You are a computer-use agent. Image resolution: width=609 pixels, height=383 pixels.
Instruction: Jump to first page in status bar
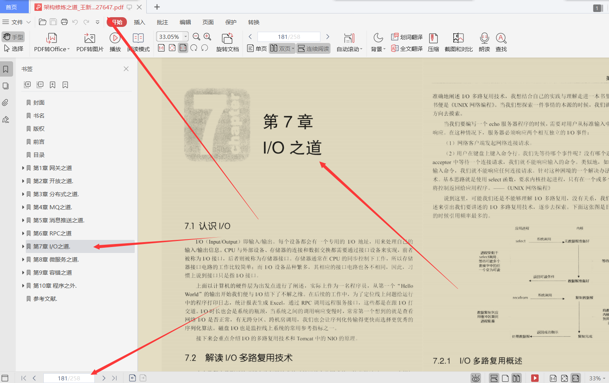(x=24, y=378)
